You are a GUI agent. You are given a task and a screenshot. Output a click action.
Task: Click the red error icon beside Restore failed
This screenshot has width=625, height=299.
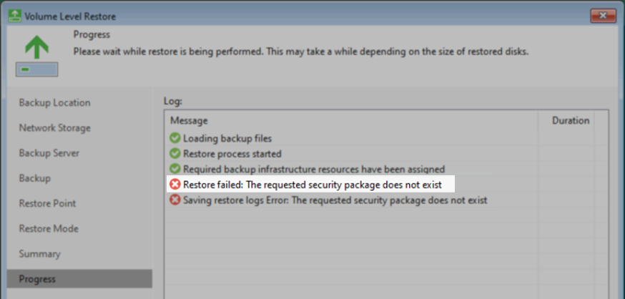pyautogui.click(x=175, y=184)
